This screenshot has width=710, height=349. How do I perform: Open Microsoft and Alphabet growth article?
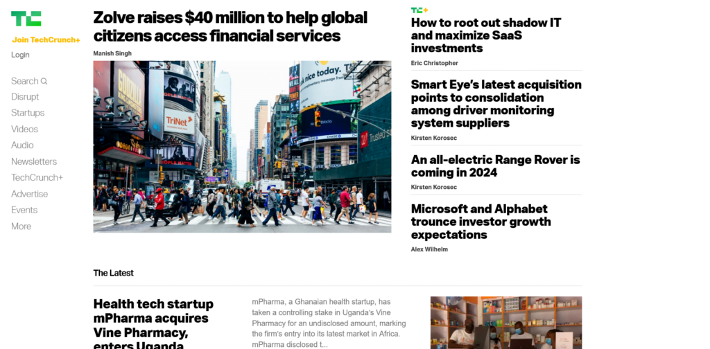tap(480, 222)
